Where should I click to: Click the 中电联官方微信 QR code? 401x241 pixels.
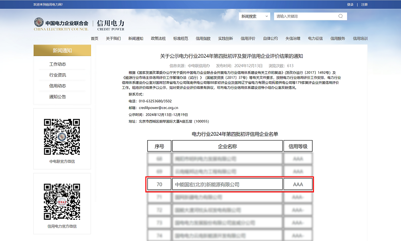[62, 137]
